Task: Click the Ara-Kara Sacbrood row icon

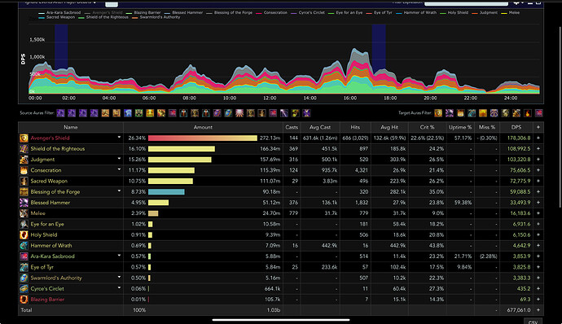Action: coord(24,256)
